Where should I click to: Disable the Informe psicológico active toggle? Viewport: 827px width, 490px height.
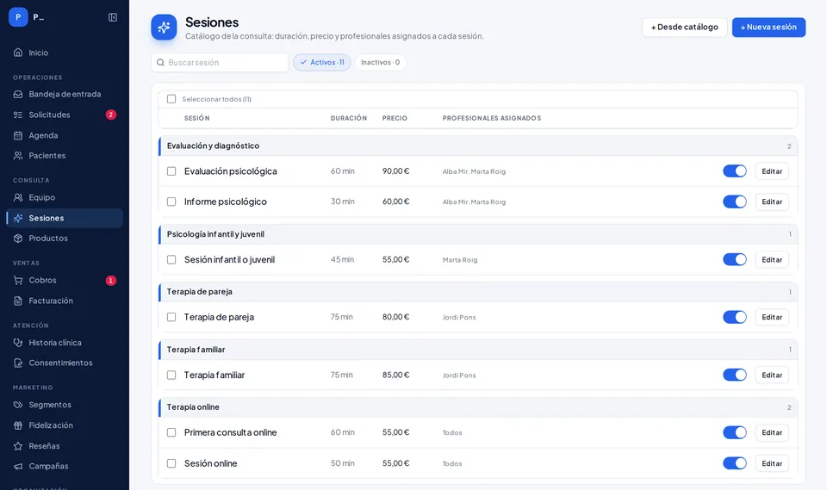735,202
